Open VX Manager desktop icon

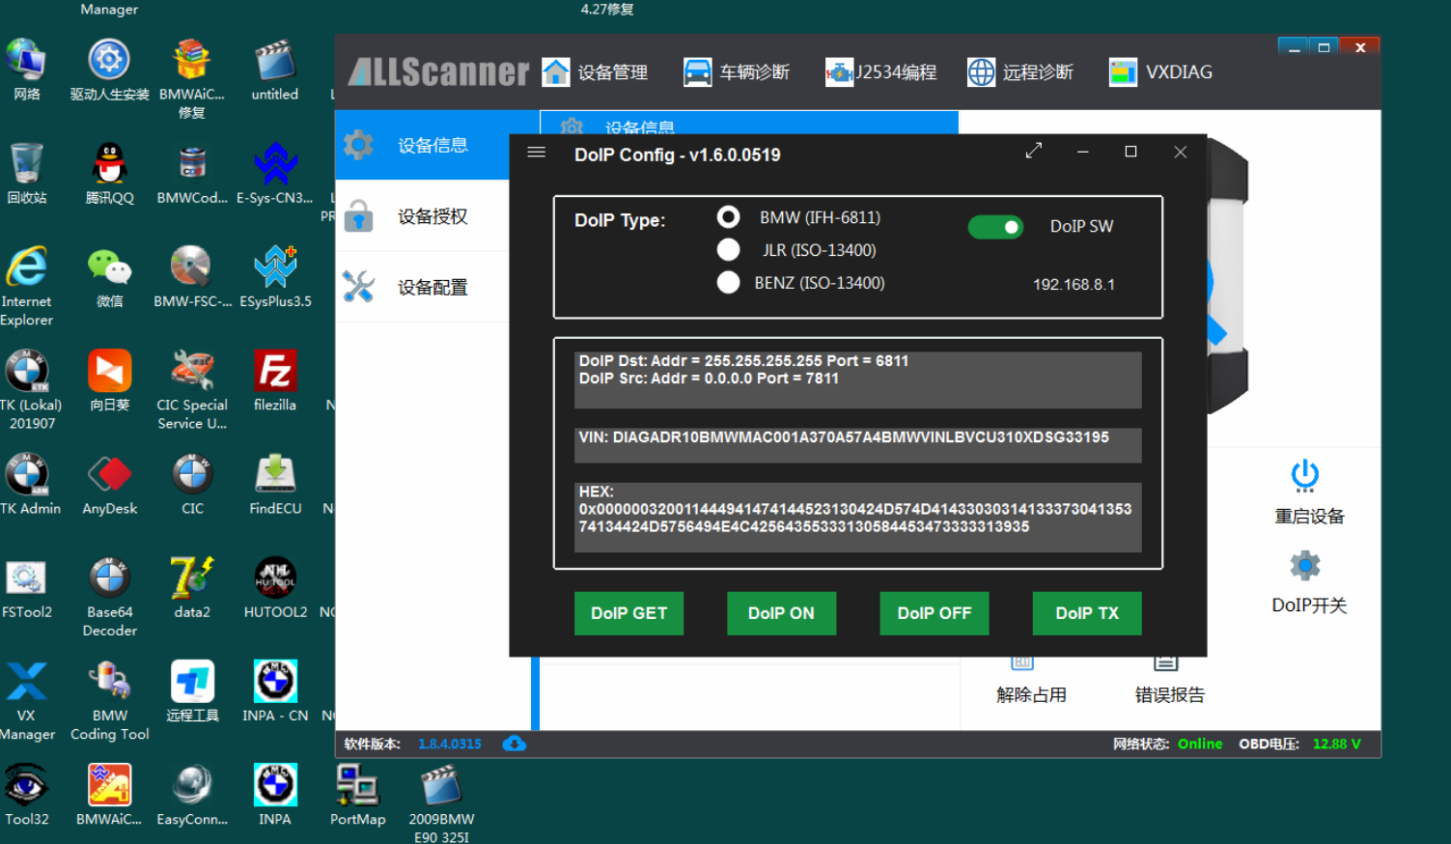26,700
